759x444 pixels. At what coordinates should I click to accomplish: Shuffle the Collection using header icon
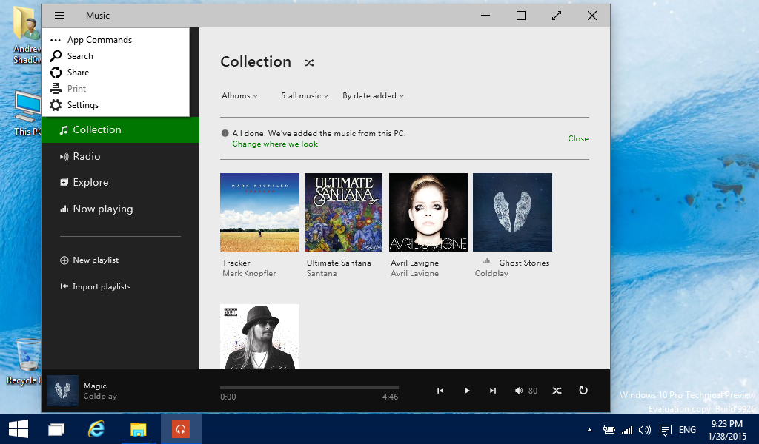click(x=309, y=62)
